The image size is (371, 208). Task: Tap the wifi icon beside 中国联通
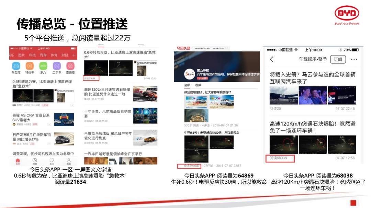pyautogui.click(x=296, y=50)
